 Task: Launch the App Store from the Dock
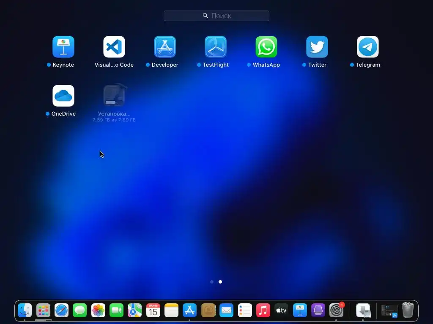tap(189, 310)
